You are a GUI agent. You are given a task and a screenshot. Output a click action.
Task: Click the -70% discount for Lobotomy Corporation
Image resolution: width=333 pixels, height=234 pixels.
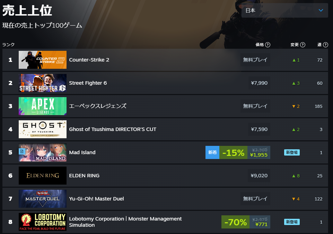tap(235, 222)
